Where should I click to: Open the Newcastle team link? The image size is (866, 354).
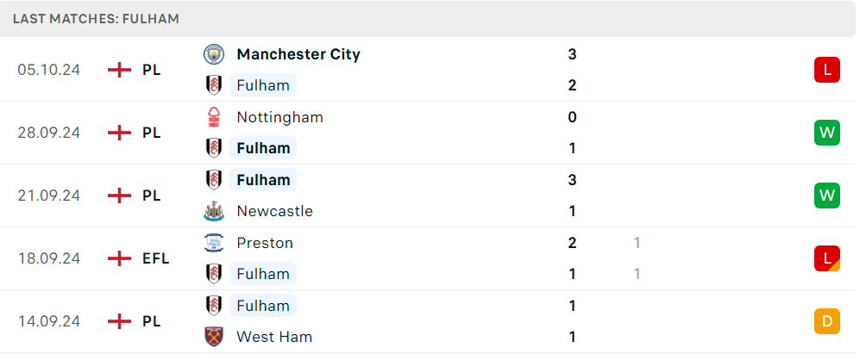274,211
